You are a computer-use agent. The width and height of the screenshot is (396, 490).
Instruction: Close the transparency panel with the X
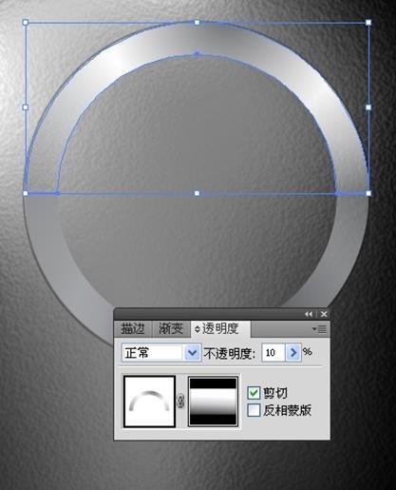(x=324, y=314)
